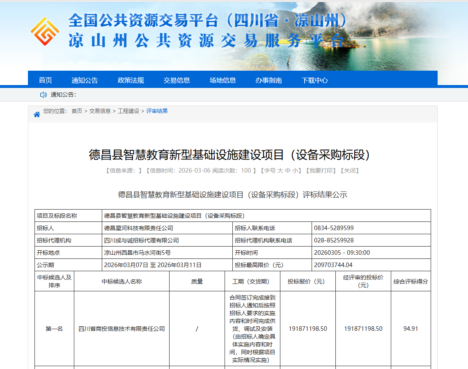Click the 交易信息 breadcrumb link
This screenshot has height=369, width=468.
(100, 111)
